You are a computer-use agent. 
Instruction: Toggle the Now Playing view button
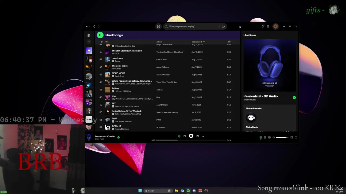[261, 137]
